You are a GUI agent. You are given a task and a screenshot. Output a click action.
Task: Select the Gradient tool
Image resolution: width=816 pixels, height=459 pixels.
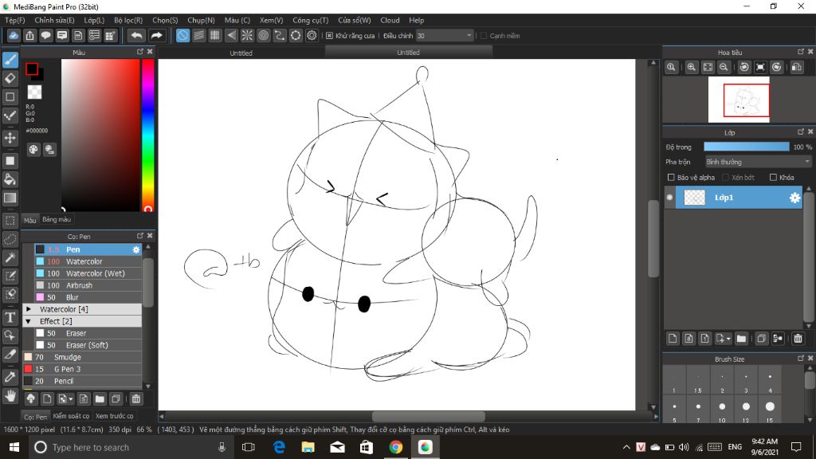[10, 198]
